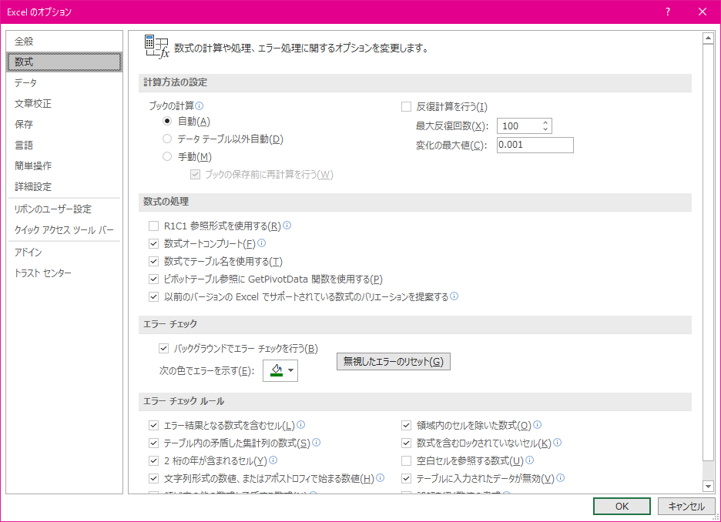Open the 詳細設定 options category
The image size is (721, 522).
click(x=65, y=186)
